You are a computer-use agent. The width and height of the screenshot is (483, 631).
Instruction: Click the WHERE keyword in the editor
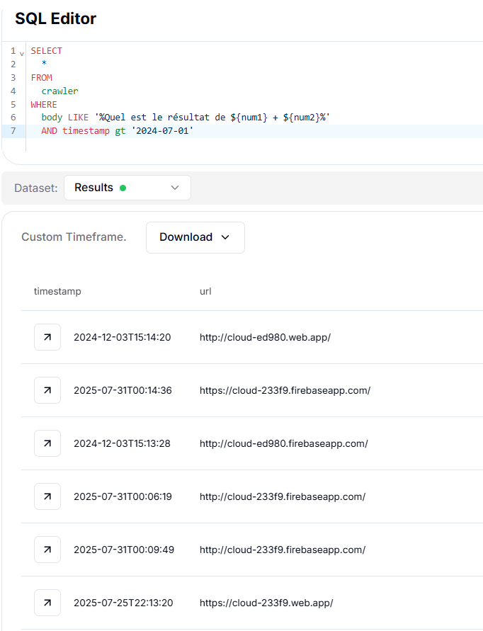(44, 104)
